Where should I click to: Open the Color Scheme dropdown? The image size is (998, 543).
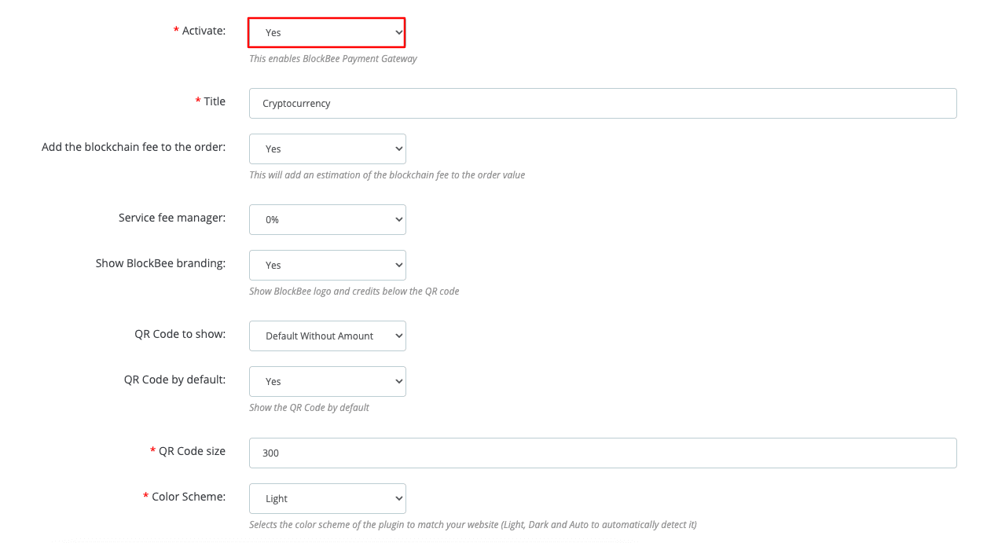[327, 498]
